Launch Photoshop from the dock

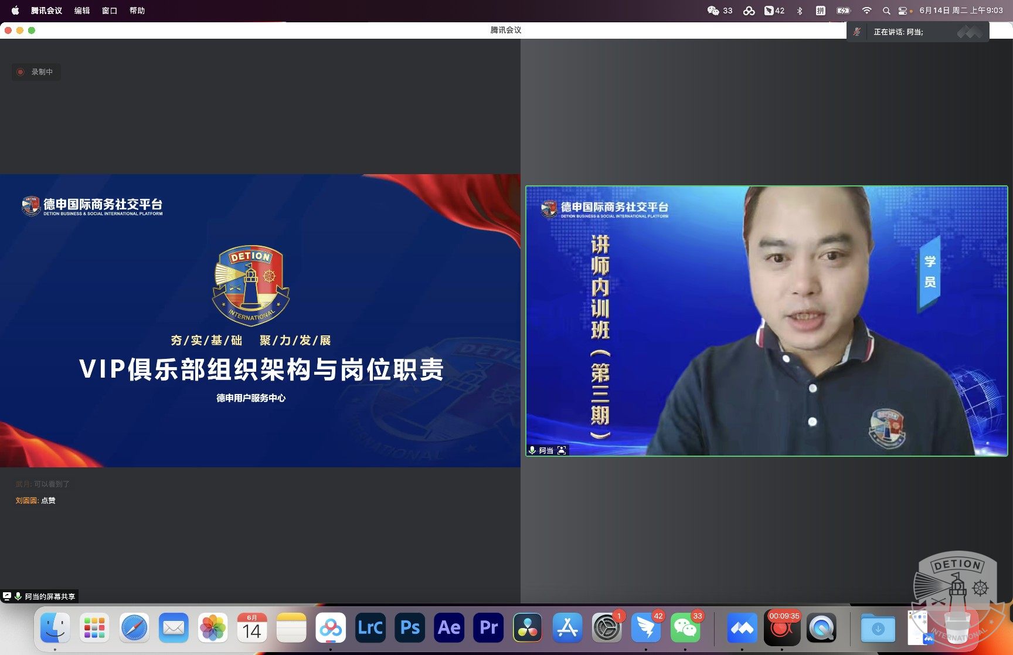point(410,628)
